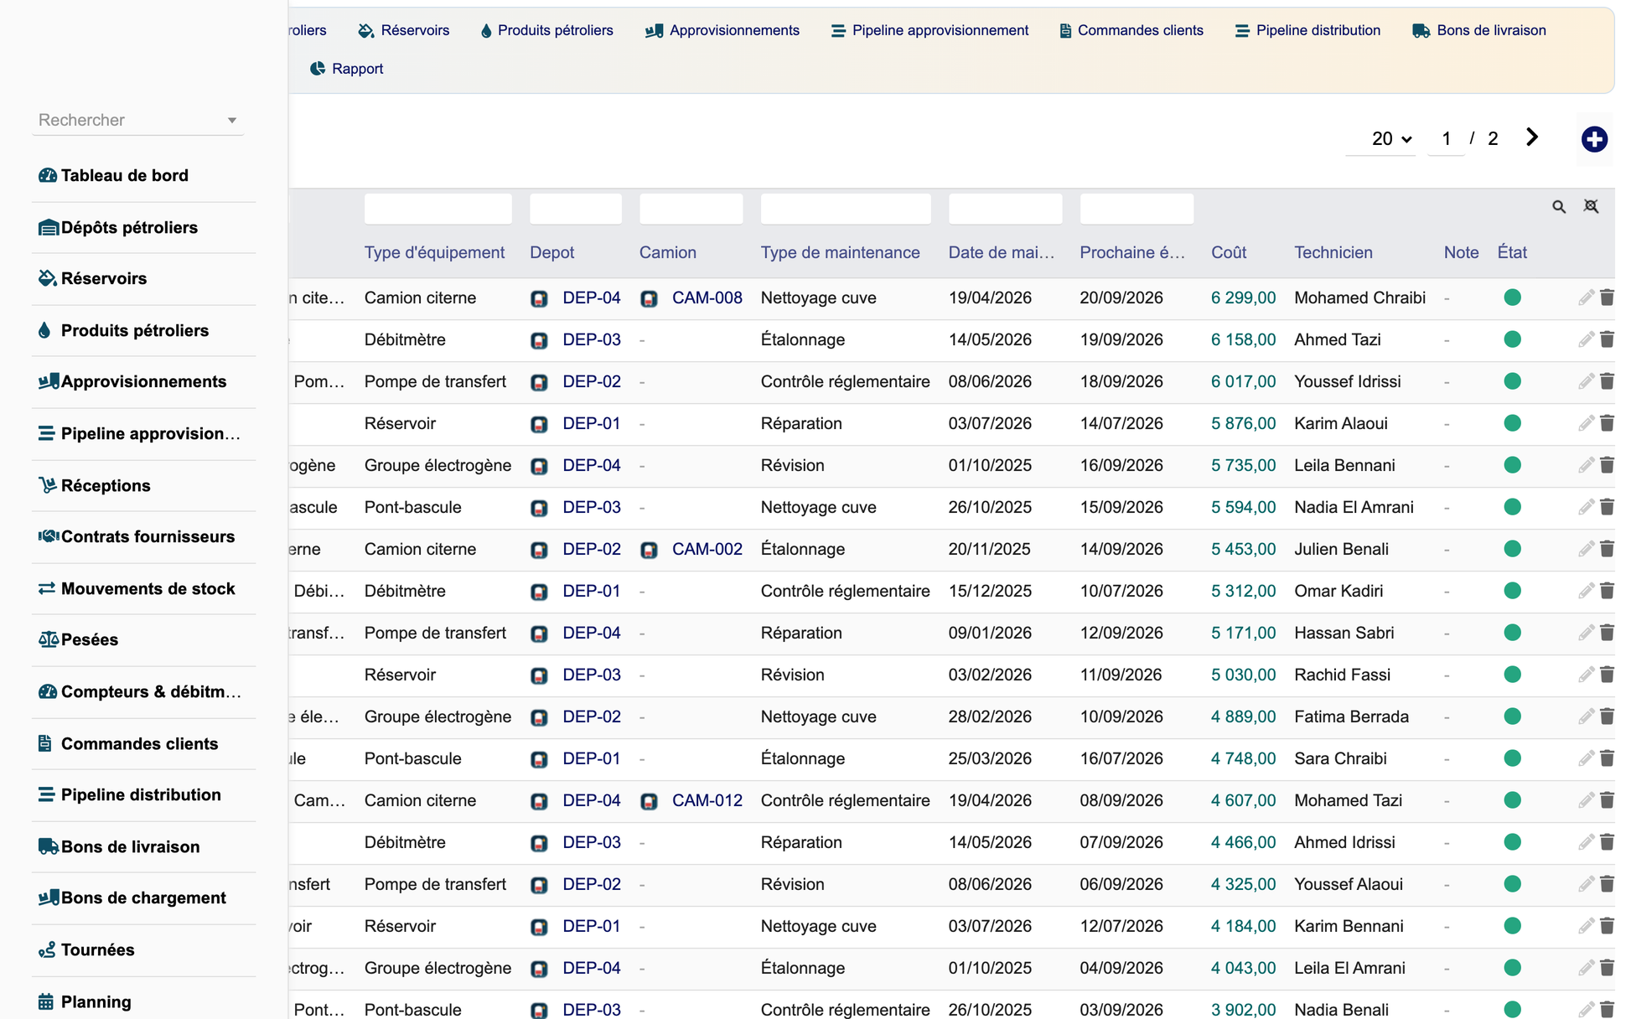Open Pipeline distribution in top menu

pyautogui.click(x=1307, y=30)
